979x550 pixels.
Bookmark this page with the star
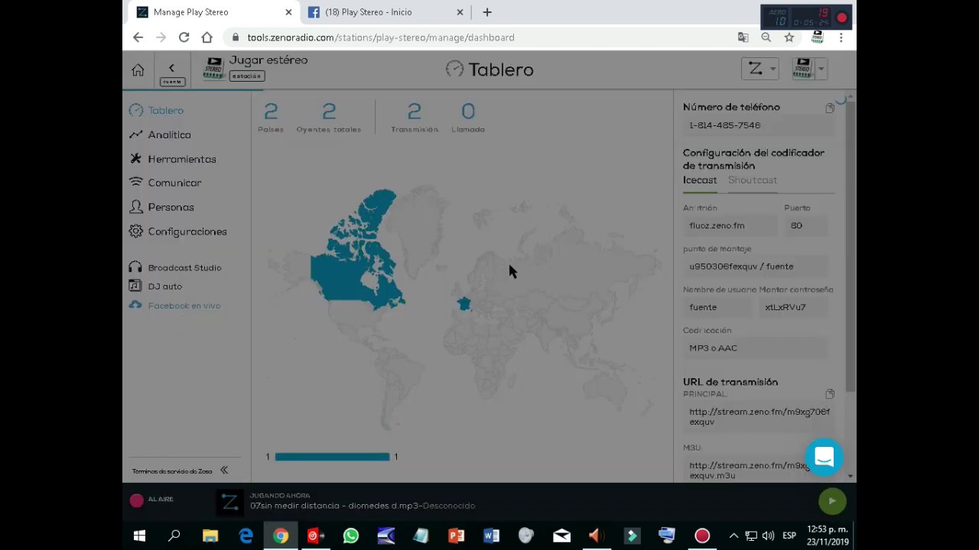point(789,37)
